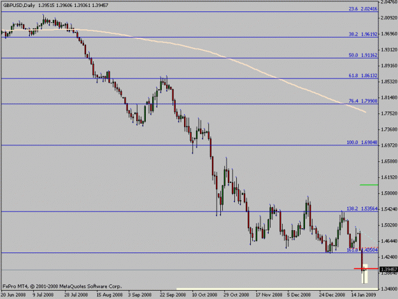Click the 1.34800 price scale value
Image resolution: width=398 pixels, height=299 pixels.
tap(389, 289)
